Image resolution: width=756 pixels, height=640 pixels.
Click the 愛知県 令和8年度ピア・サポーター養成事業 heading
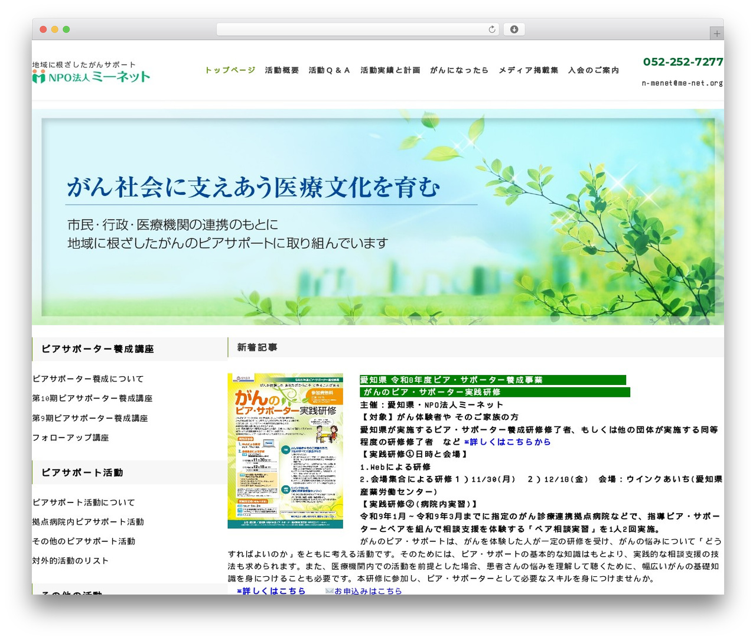(x=493, y=380)
